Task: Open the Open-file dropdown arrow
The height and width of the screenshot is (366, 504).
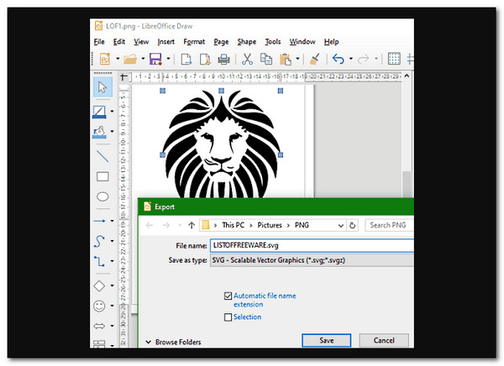Action: point(143,59)
